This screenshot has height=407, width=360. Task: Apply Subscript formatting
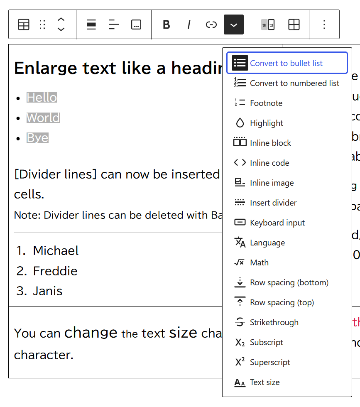[287, 342]
